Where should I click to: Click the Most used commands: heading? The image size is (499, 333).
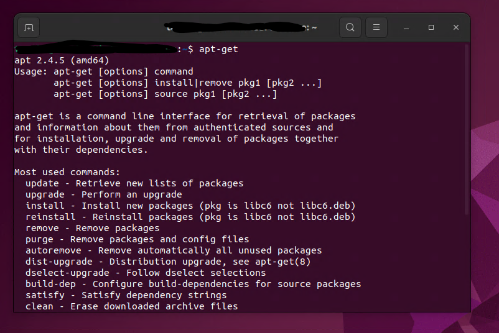67,172
